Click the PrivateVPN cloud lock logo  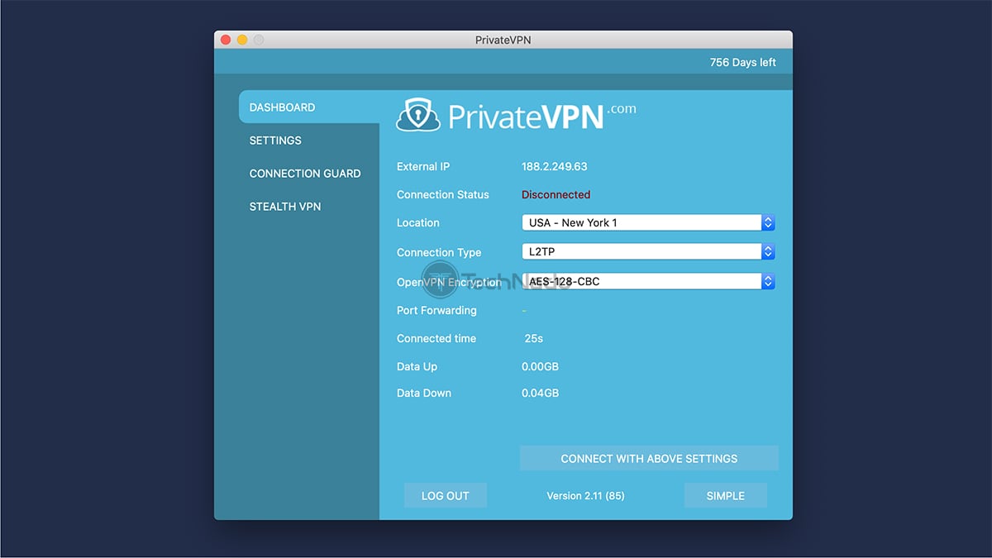click(418, 115)
